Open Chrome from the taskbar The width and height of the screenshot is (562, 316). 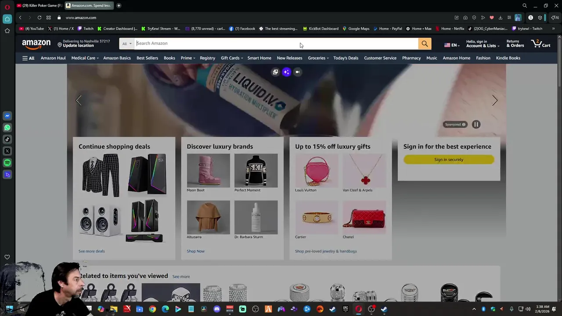pos(152,309)
